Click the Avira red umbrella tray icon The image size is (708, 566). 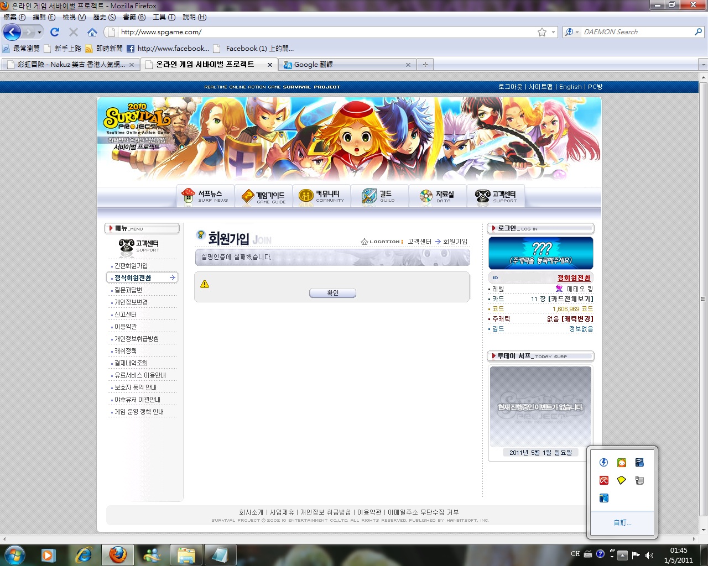[604, 480]
